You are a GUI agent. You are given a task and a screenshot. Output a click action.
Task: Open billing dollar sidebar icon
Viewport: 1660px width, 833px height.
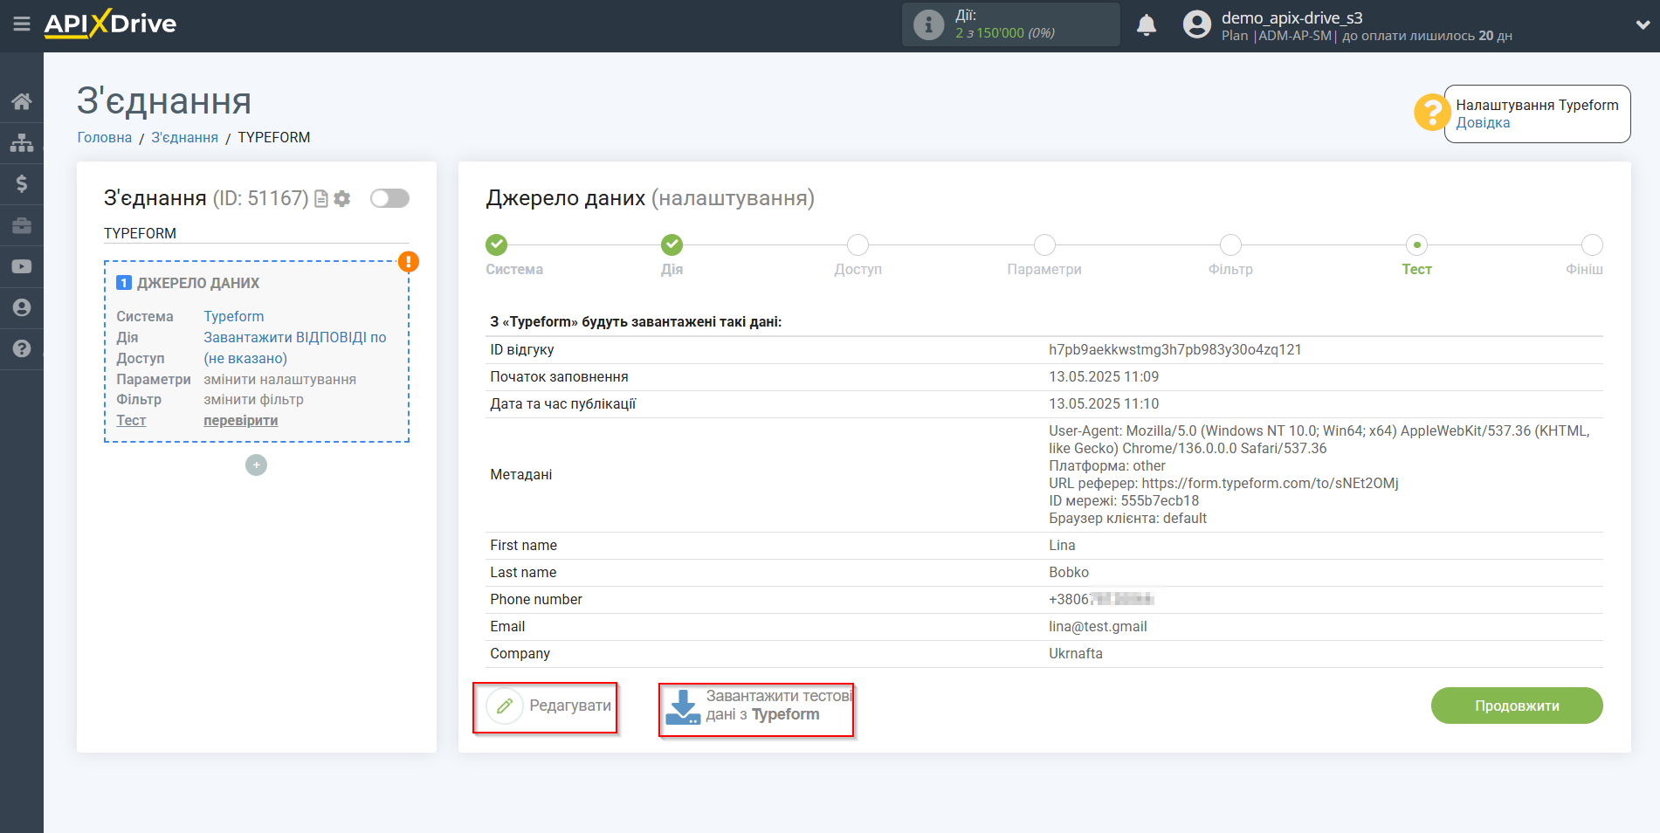tap(22, 183)
